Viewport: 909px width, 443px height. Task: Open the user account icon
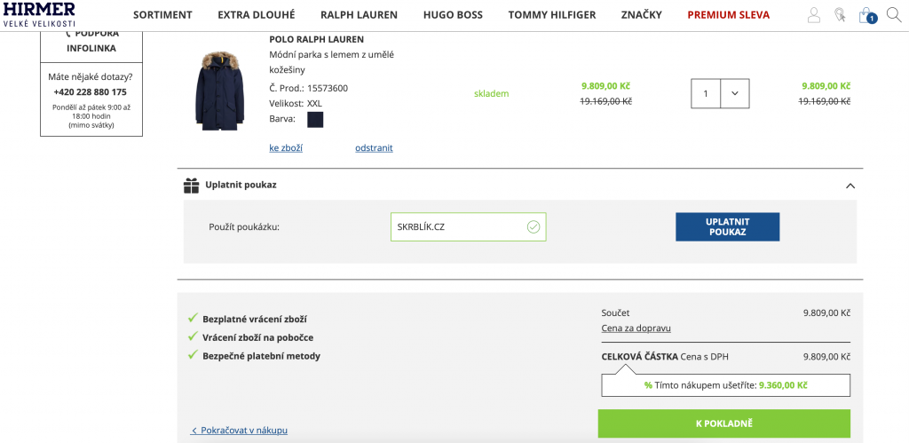[x=814, y=15]
